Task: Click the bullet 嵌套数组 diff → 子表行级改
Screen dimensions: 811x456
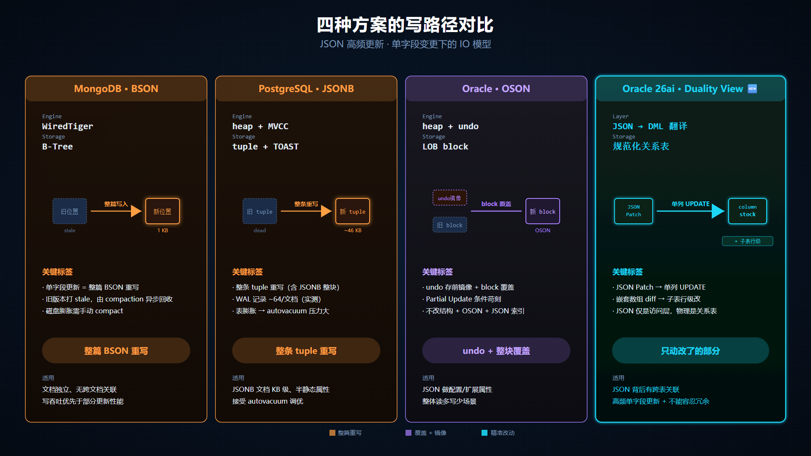Action: 656,299
